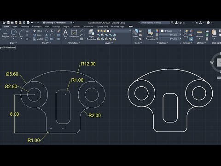Select the Polyline tool
Viewport: 221px width, 166px height.
point(6,34)
